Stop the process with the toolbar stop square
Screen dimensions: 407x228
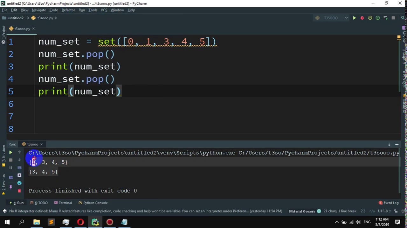[x=393, y=18]
